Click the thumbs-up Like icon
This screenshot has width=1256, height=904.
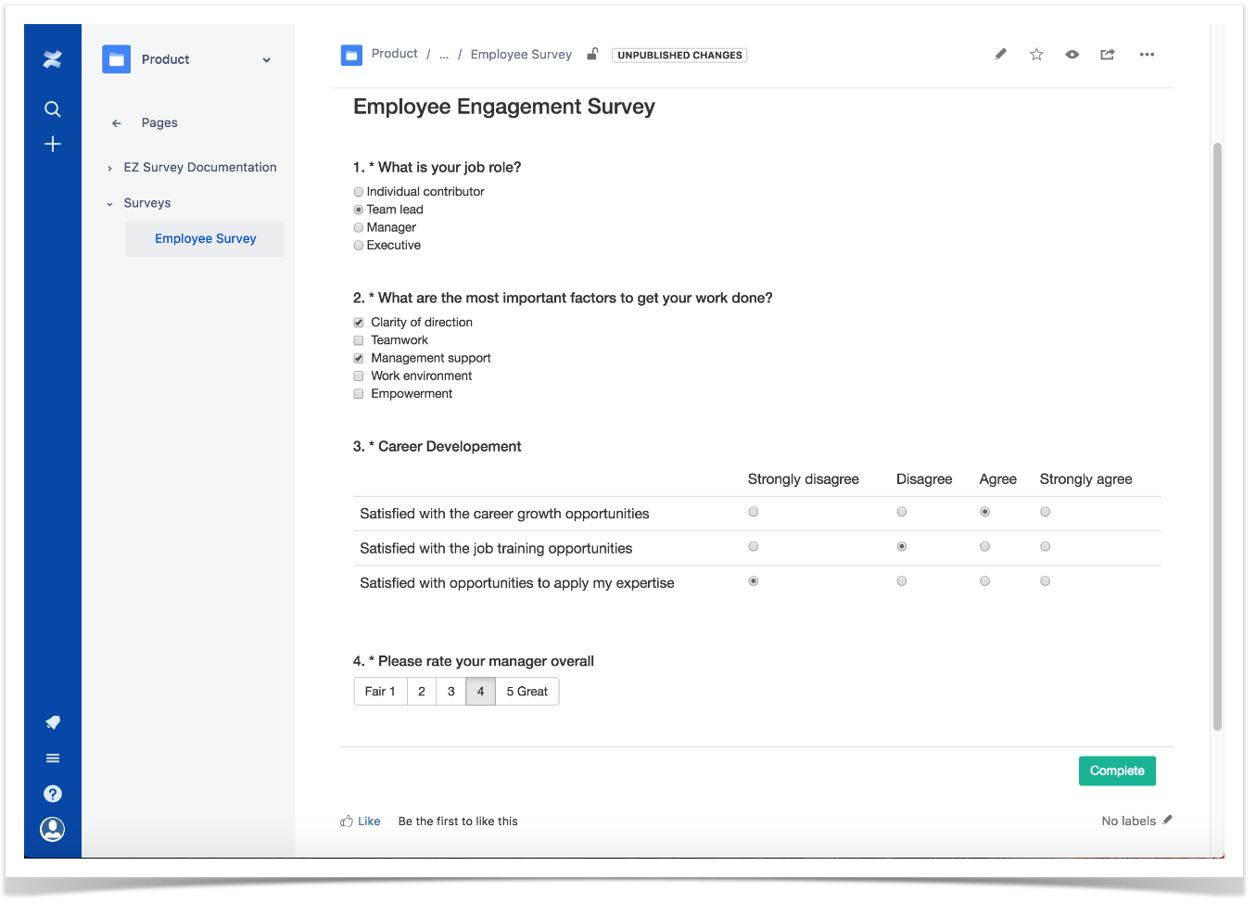click(347, 821)
